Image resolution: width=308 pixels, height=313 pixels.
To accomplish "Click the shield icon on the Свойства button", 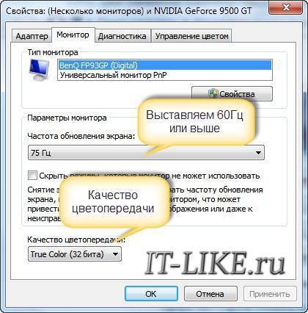I will point(213,94).
